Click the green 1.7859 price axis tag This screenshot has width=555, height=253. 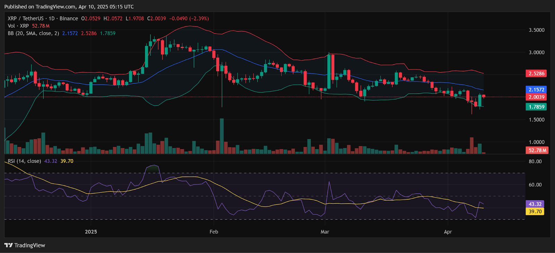[536, 107]
